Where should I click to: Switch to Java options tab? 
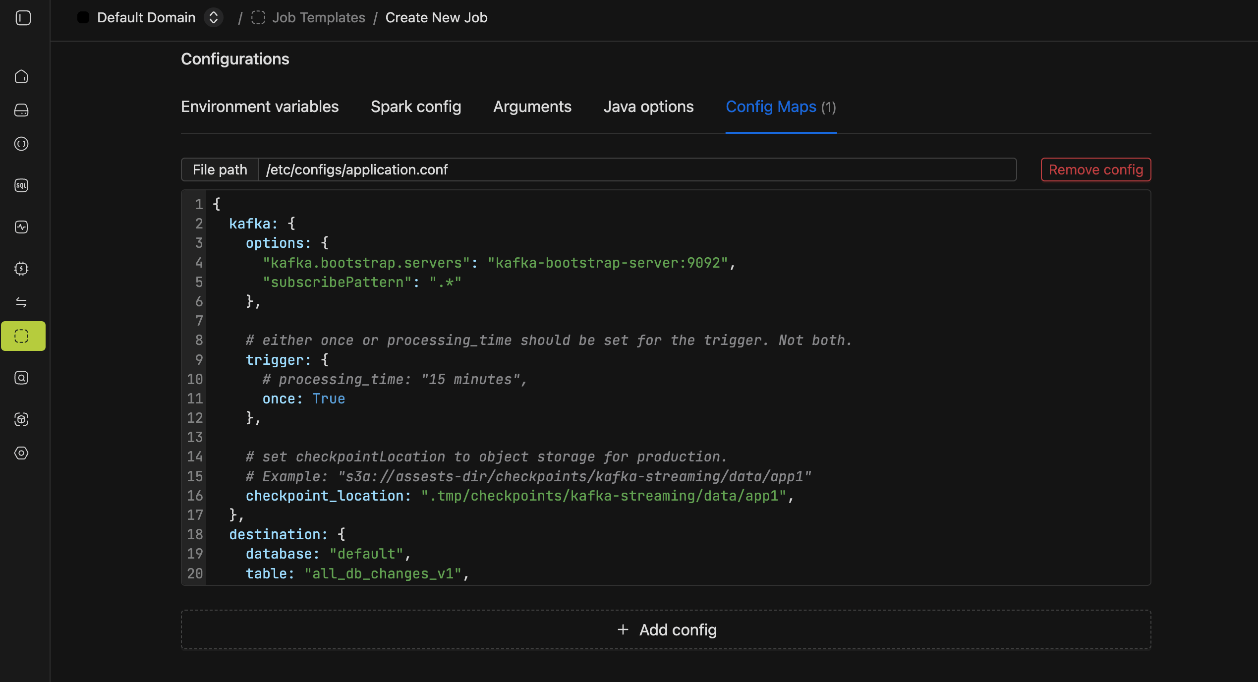click(649, 107)
